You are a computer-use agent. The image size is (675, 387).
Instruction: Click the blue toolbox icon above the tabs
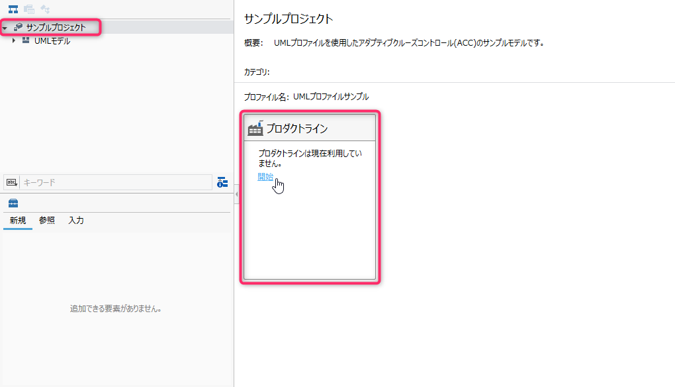[x=13, y=202]
